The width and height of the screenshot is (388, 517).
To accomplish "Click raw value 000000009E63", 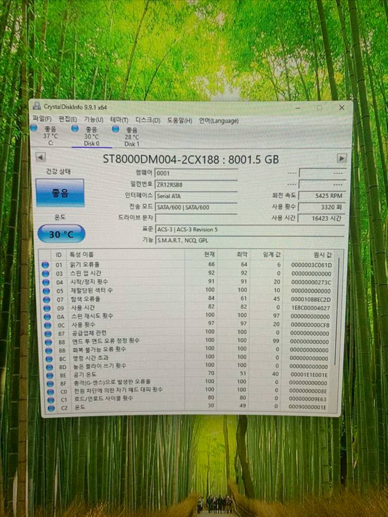I will [307, 399].
